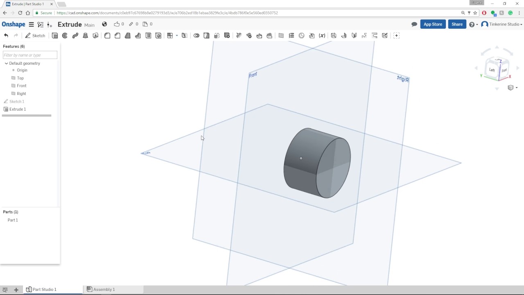524x295 pixels.
Task: Open the Help menu dropdown
Action: pos(474,25)
